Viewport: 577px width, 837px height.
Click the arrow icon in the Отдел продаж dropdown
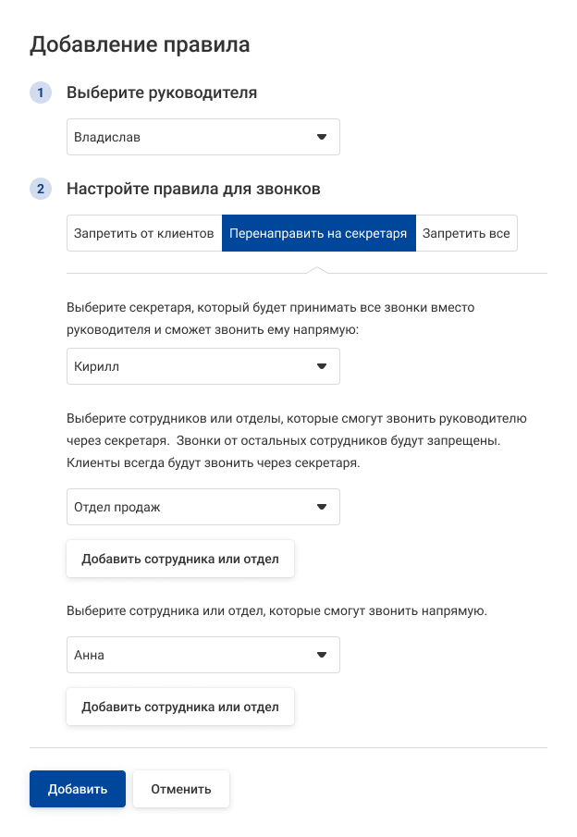point(322,507)
